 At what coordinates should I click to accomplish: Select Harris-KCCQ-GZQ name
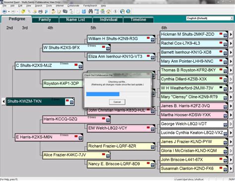pyautogui.click(x=60, y=119)
